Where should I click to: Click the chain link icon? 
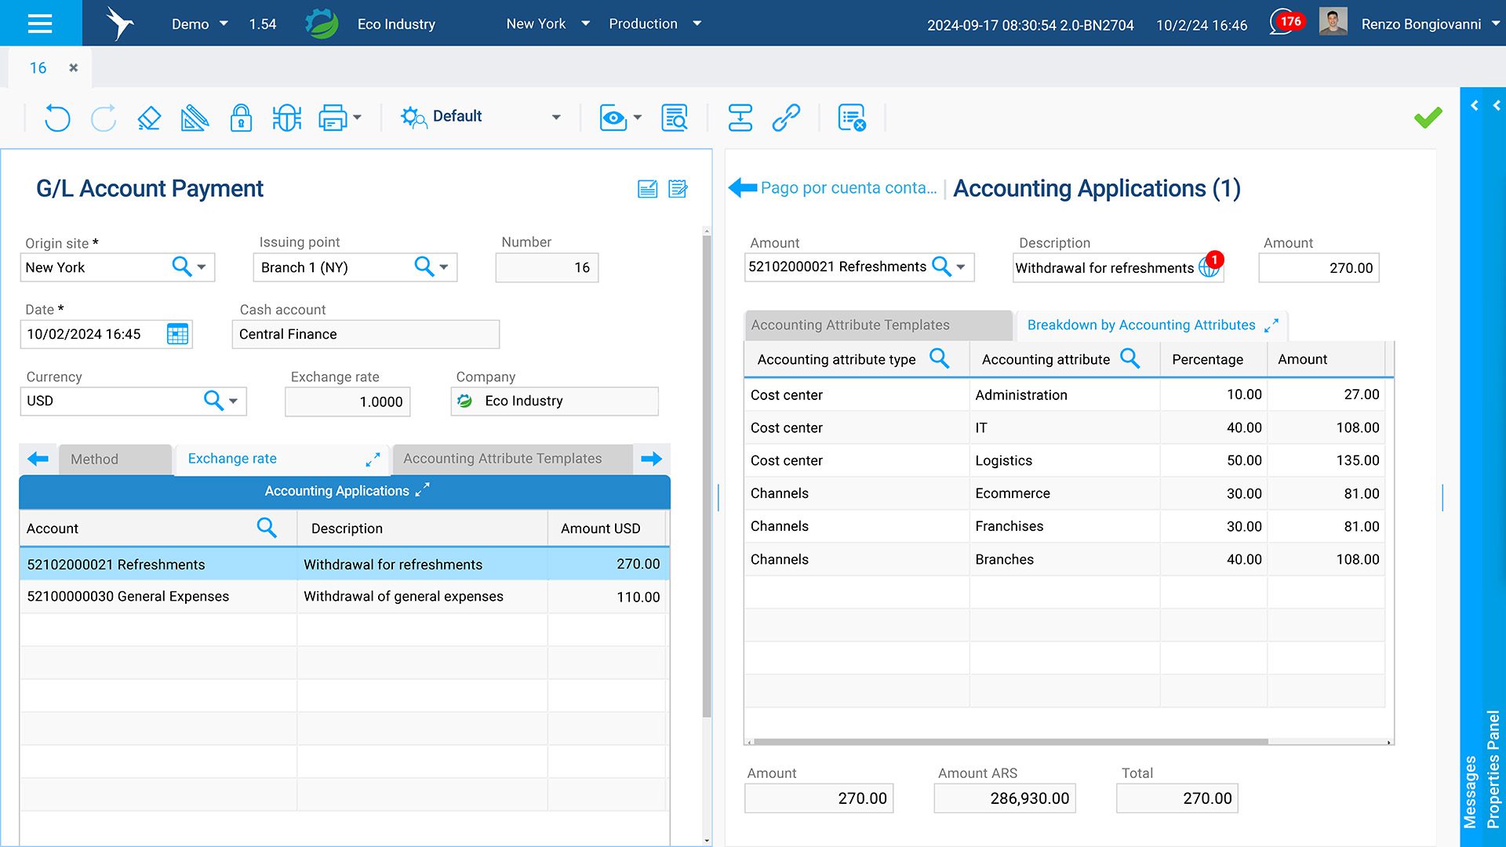pyautogui.click(x=785, y=118)
